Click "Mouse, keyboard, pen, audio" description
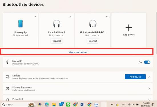 pos(40,78)
